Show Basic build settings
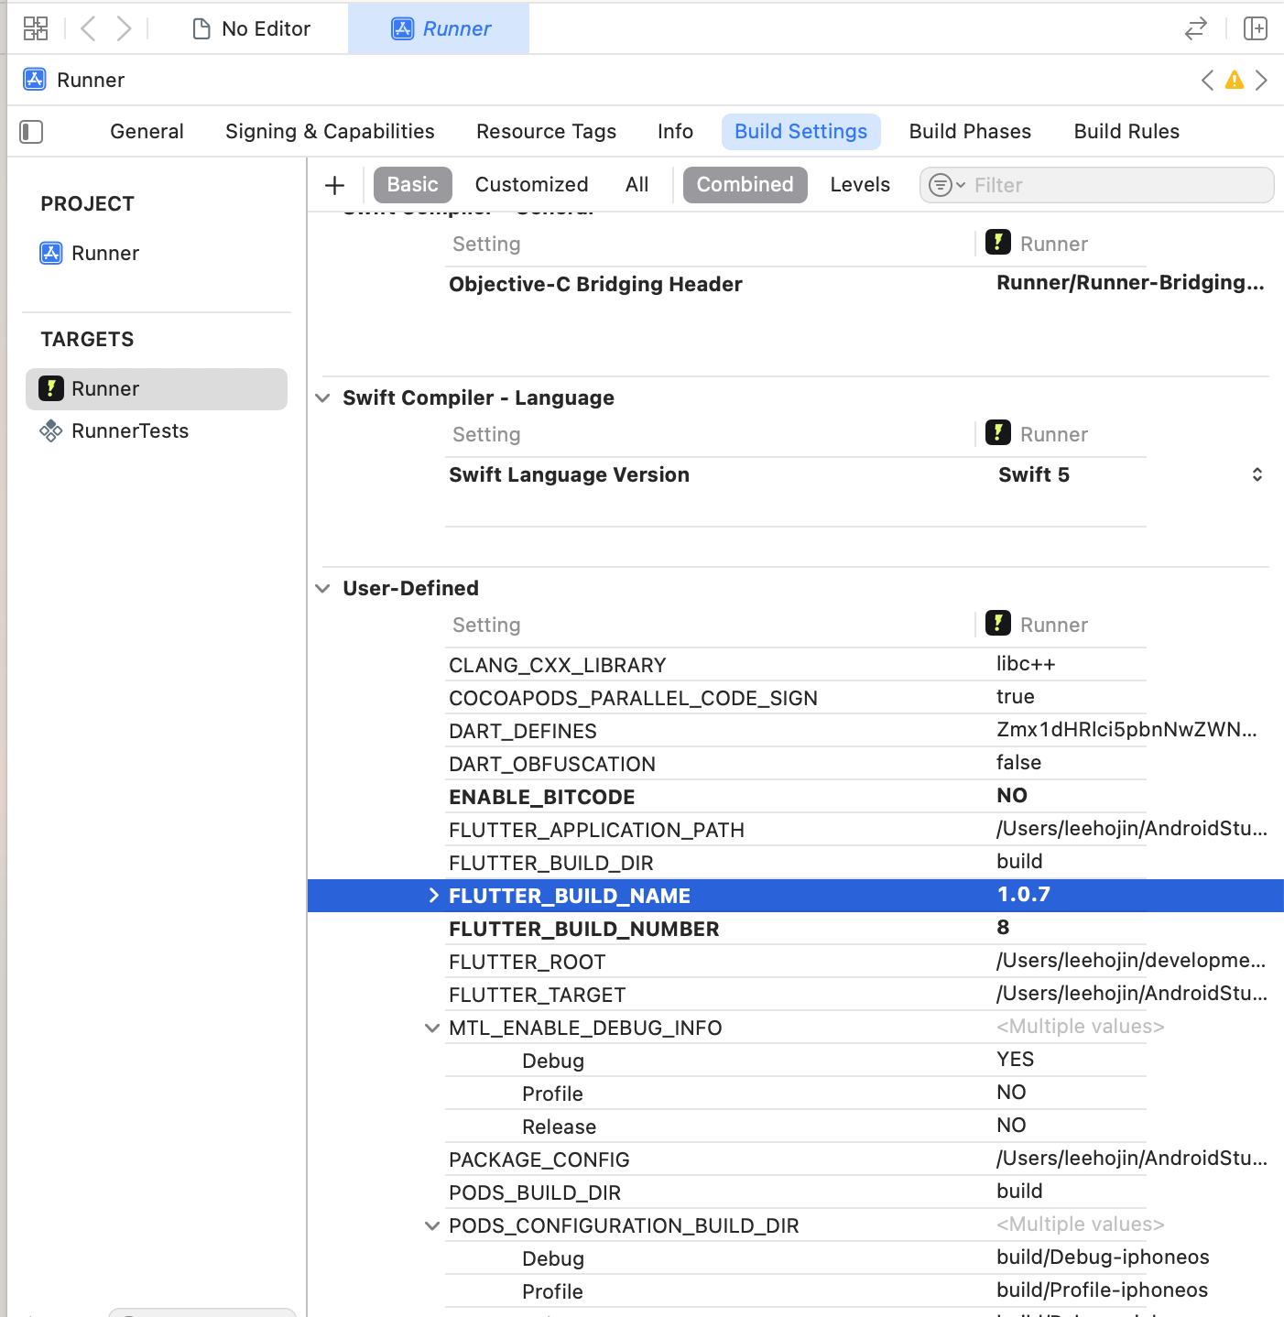Screen dimensions: 1284x1317 [412, 185]
